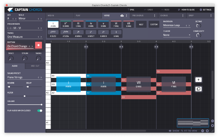Click the Sync button in header
Viewport: 219px width, 138px height.
[x=131, y=10]
